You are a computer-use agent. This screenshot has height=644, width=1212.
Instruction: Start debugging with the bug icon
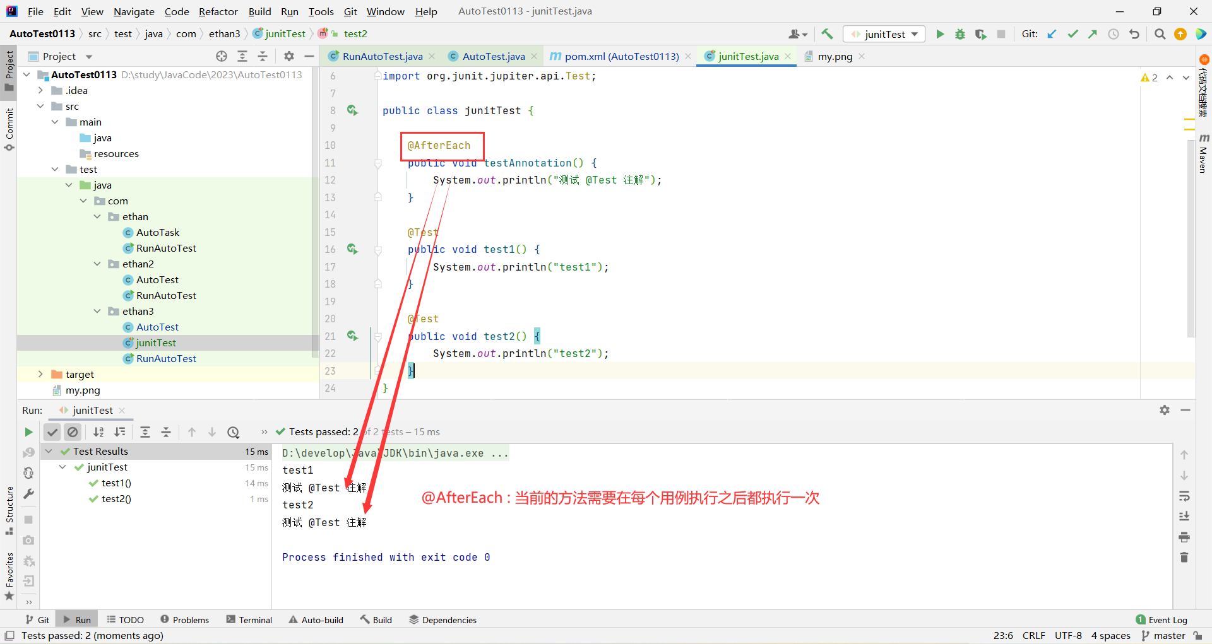tap(960, 34)
